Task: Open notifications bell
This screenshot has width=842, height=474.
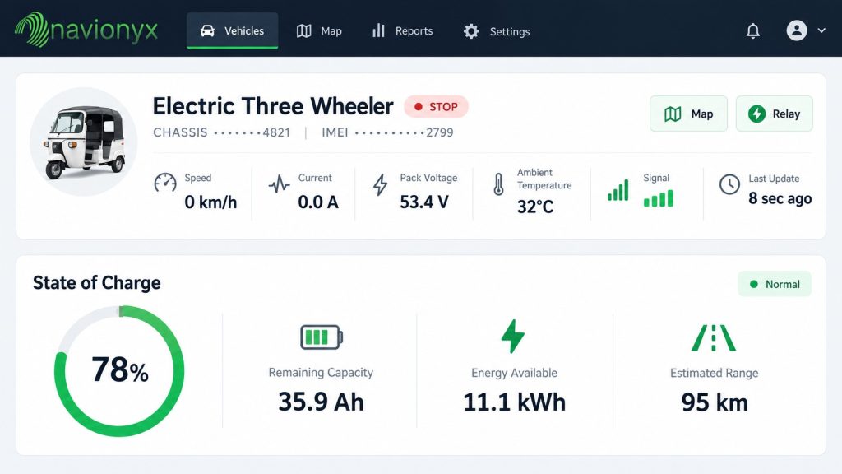Action: (x=753, y=30)
